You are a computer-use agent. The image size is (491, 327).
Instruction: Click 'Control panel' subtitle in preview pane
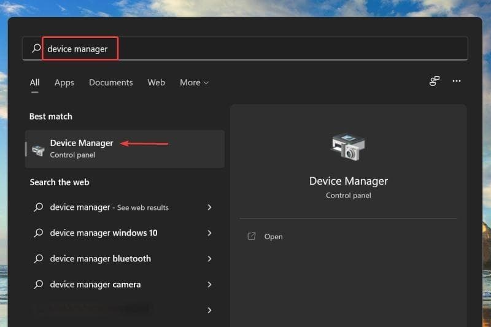pyautogui.click(x=348, y=195)
